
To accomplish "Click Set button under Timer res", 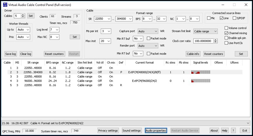I will pyautogui.click(x=75, y=37).
